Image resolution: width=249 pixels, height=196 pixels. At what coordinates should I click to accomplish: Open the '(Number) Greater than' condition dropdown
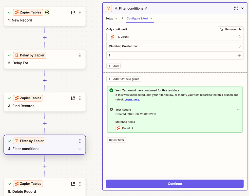click(x=175, y=46)
